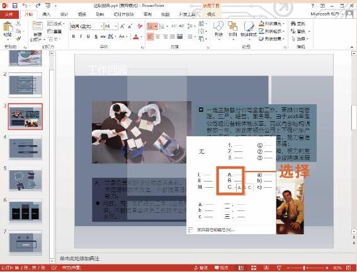
Task: Toggle underline formatting
Action: pos(88,36)
